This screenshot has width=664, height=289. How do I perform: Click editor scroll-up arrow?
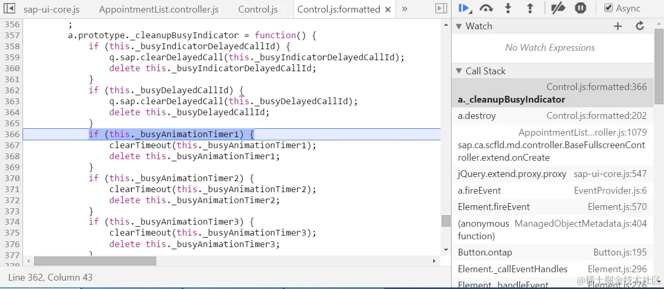tap(446, 24)
